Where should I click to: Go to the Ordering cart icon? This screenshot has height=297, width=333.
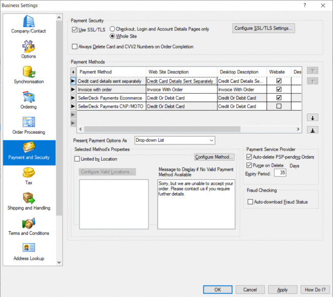point(28,97)
